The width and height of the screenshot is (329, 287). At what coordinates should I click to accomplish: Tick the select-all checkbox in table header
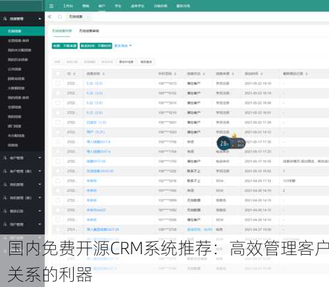pyautogui.click(x=58, y=74)
